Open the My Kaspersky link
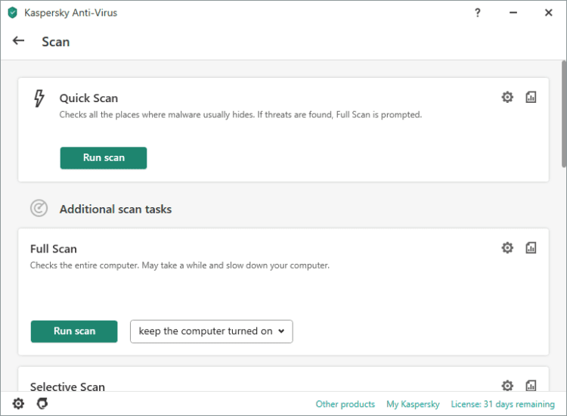The image size is (567, 416). [413, 404]
